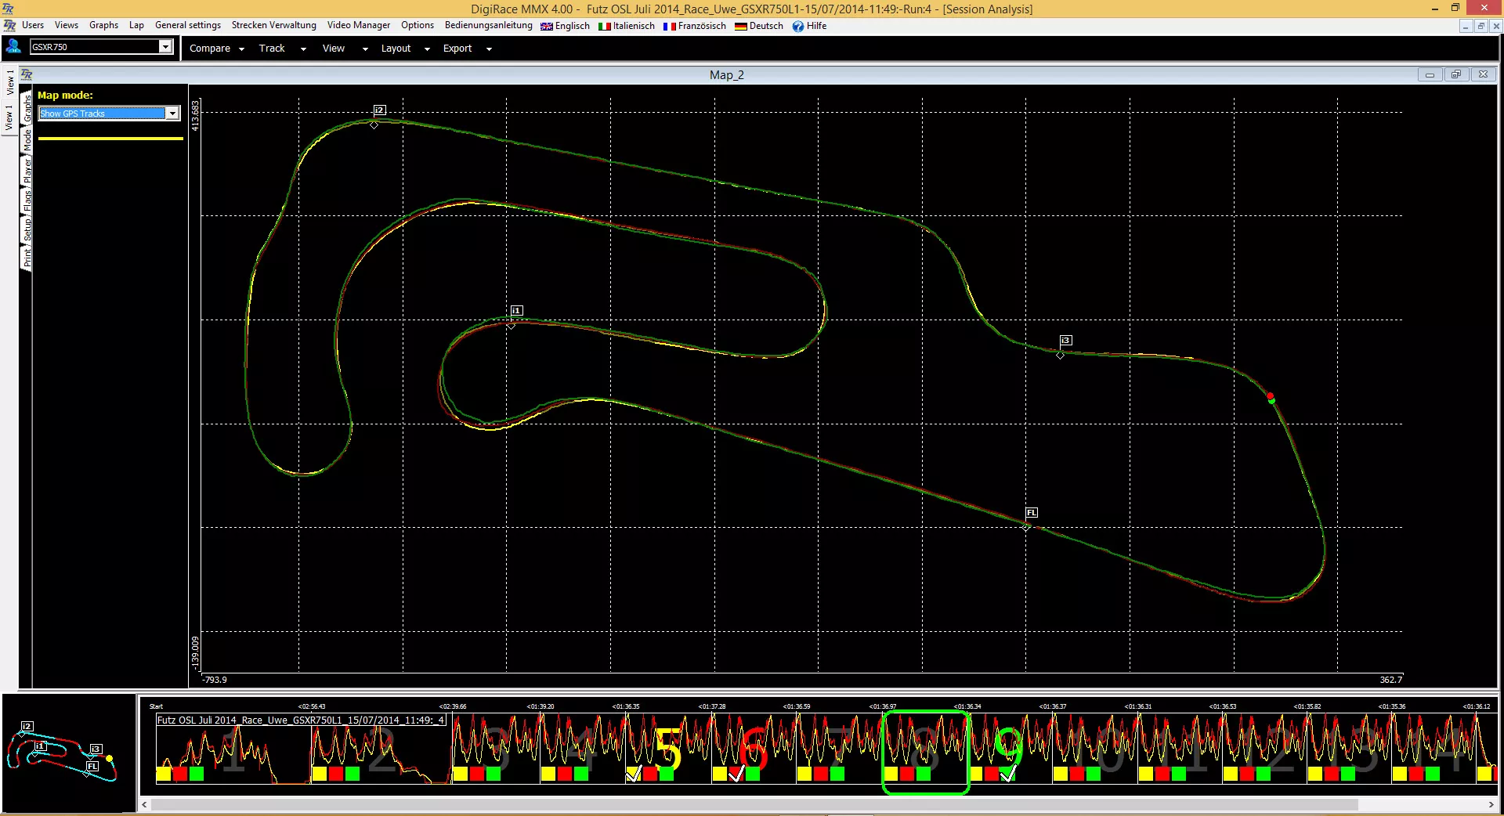
Task: Select the Italienisch flag language option
Action: 604,26
